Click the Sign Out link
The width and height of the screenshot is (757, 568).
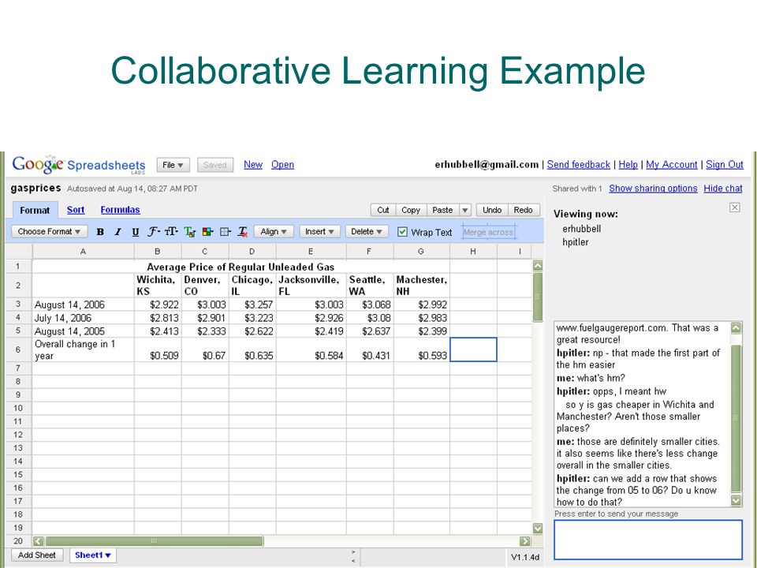tap(724, 165)
